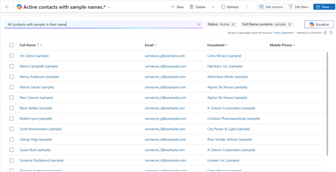Screen dimensions: 336x172
Task: Open contact Rene Valdes (sample)
Action: click(36, 108)
